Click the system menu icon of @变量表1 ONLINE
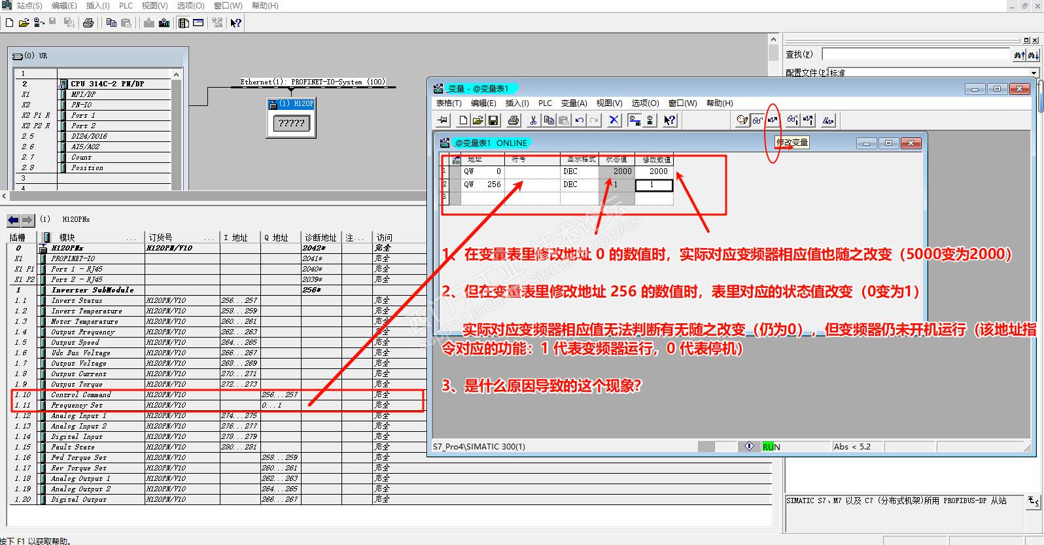The height and width of the screenshot is (545, 1044). coord(445,143)
